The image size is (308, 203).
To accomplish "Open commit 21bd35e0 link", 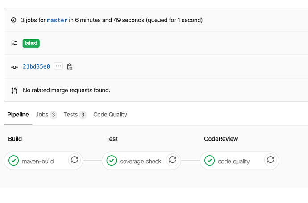I will pyautogui.click(x=36, y=66).
